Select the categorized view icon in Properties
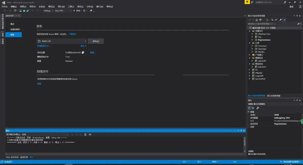303x165 pixels. click(249, 108)
